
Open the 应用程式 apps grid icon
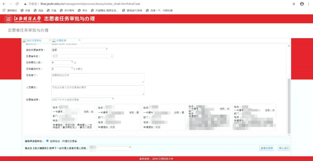(4, 10)
